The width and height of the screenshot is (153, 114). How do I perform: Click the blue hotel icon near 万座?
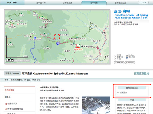[x=35, y=38]
